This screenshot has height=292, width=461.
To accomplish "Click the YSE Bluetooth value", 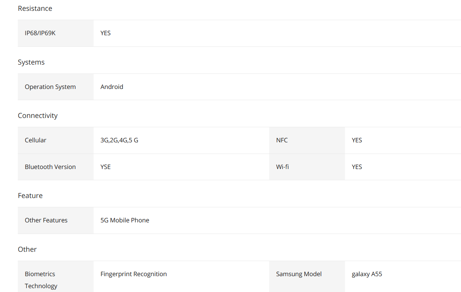I will (106, 167).
